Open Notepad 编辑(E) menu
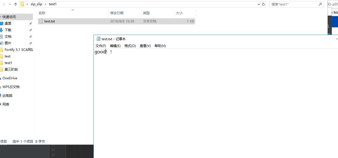This screenshot has height=158, width=338. click(115, 46)
